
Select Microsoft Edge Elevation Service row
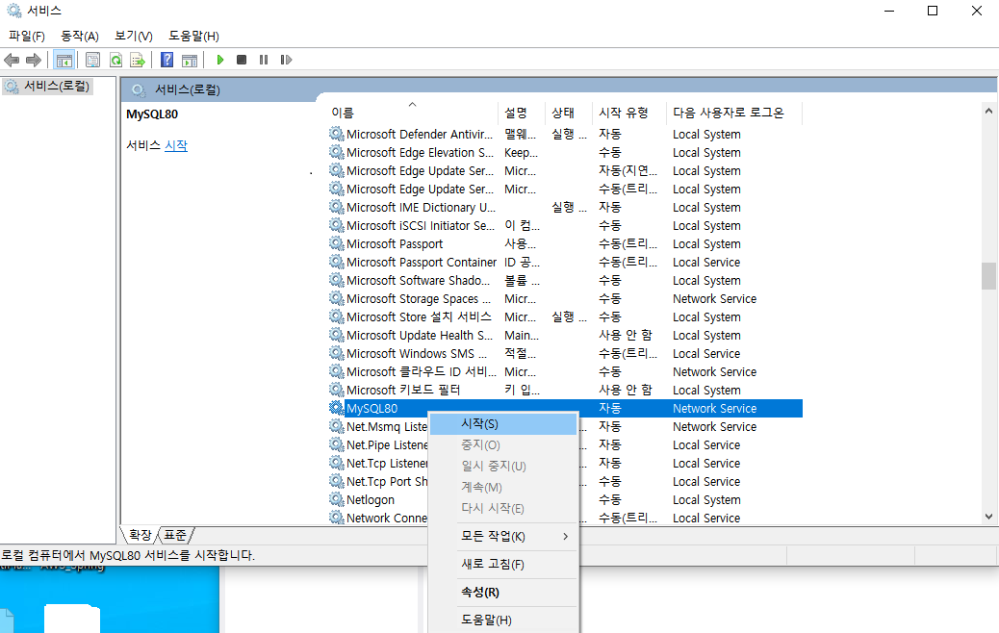pyautogui.click(x=565, y=152)
